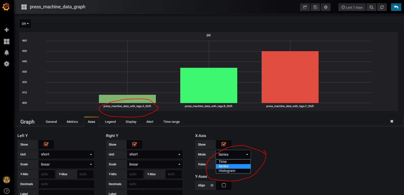Click the Share dashboard icon
The image size is (404, 195).
[305, 7]
